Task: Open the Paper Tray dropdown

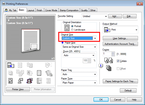Action: coord(79,74)
